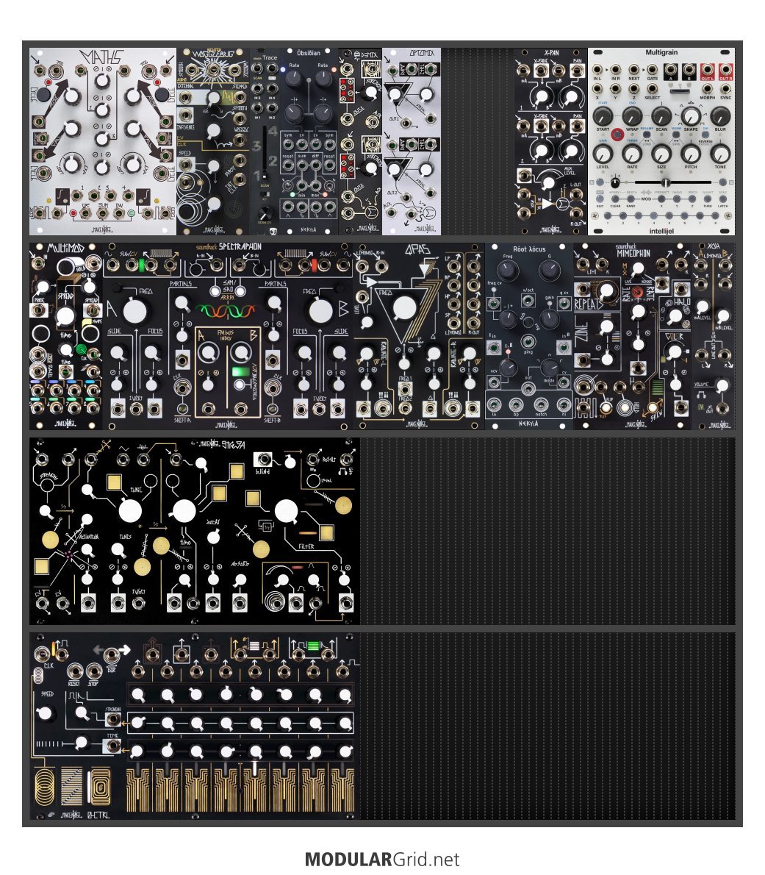Click the Multigrain IN L jack
This screenshot has height=875, width=765.
pos(597,71)
